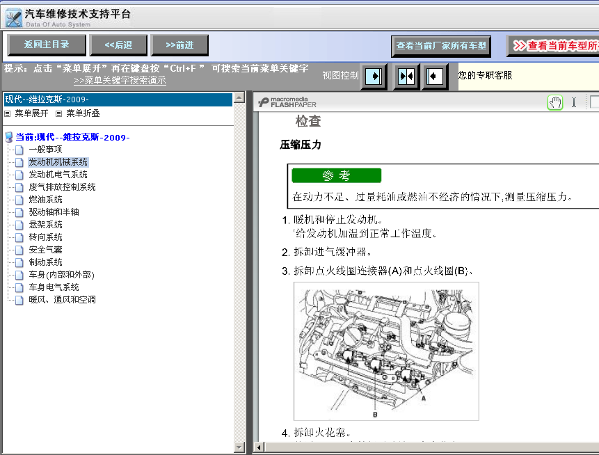The width and height of the screenshot is (599, 455).
Task: Click the page icon beside 一般事项
Action: (x=19, y=150)
